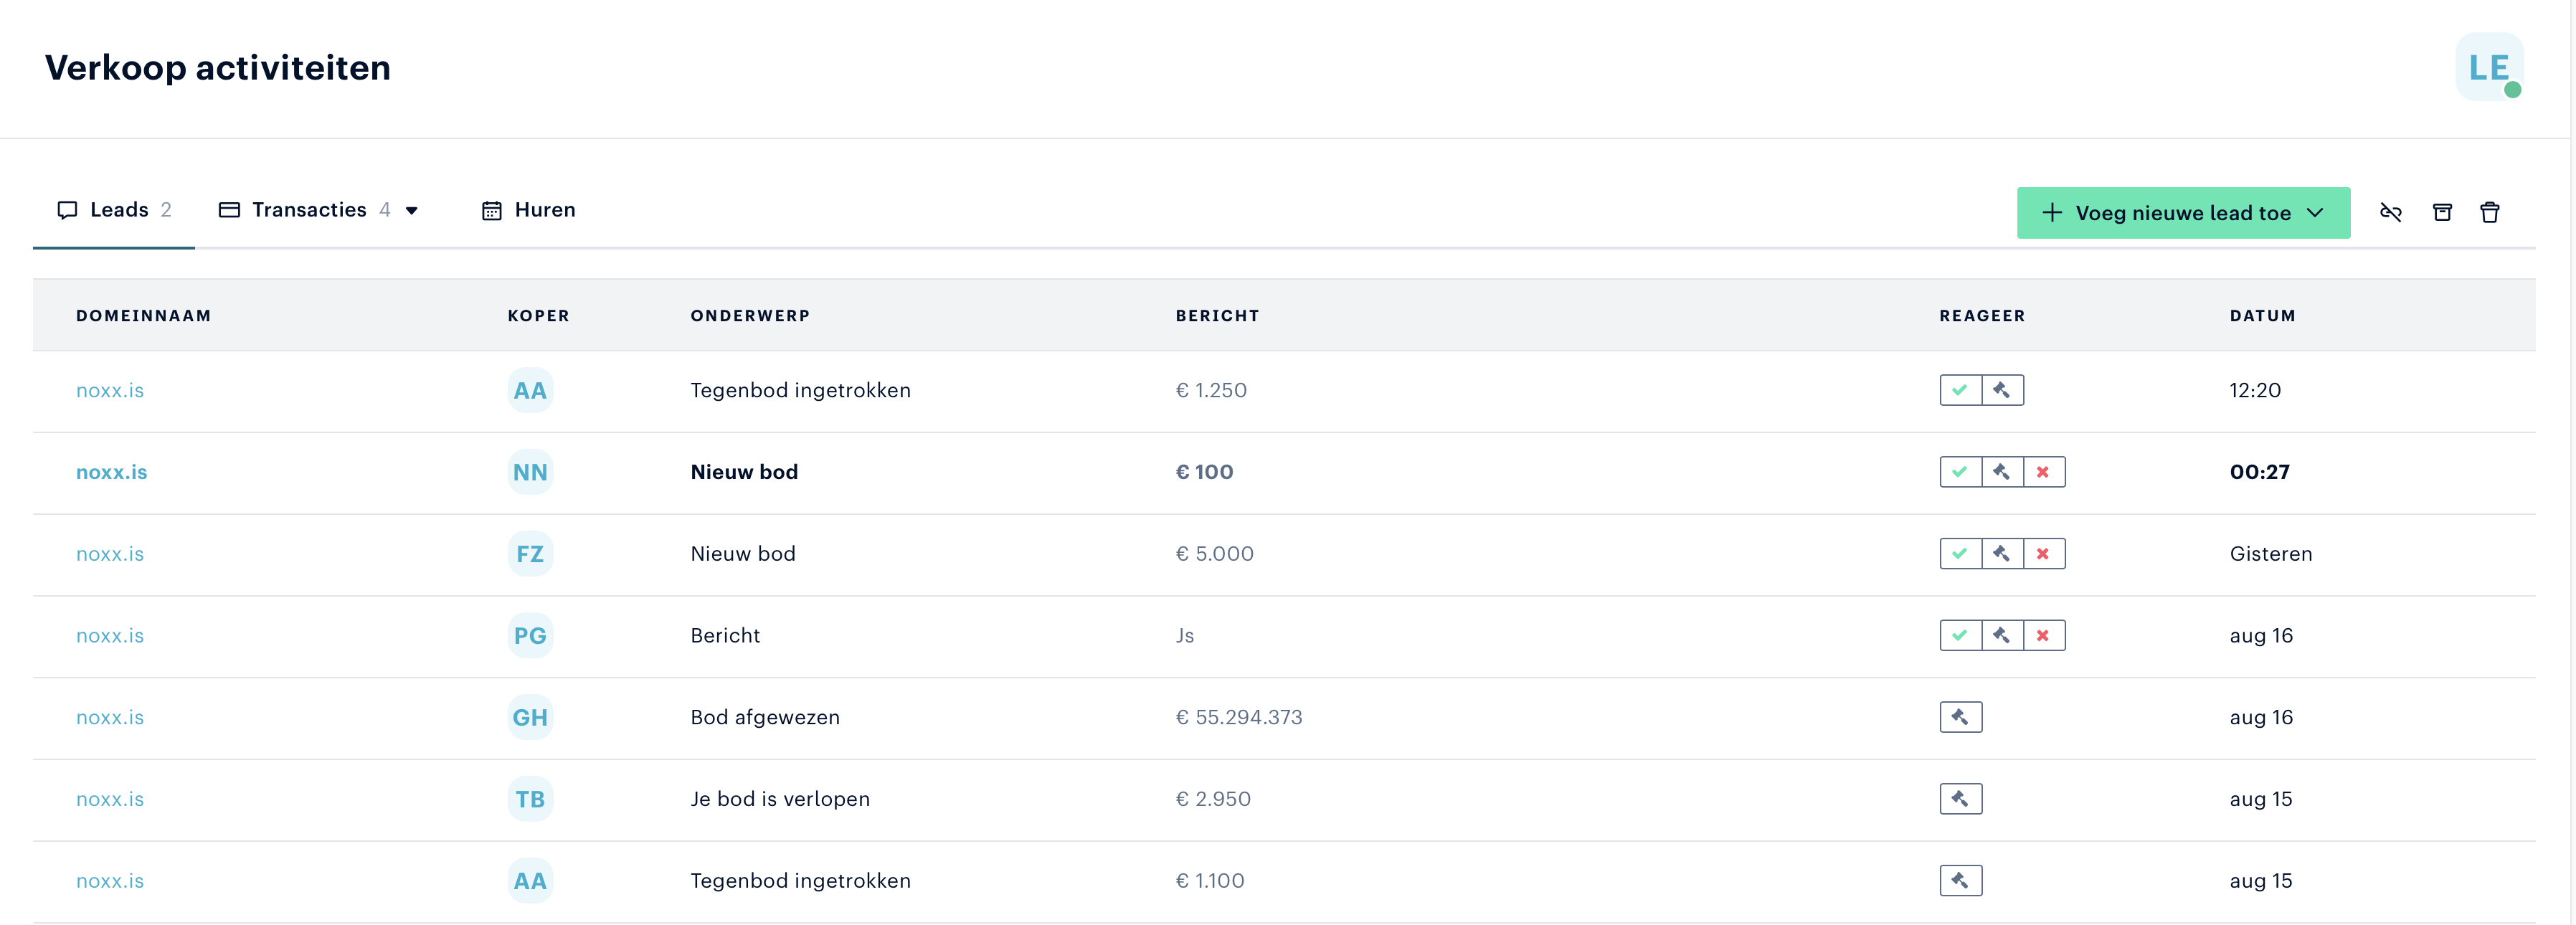Click the € 55.294.373 amount
The width and height of the screenshot is (2576, 925).
1239,718
